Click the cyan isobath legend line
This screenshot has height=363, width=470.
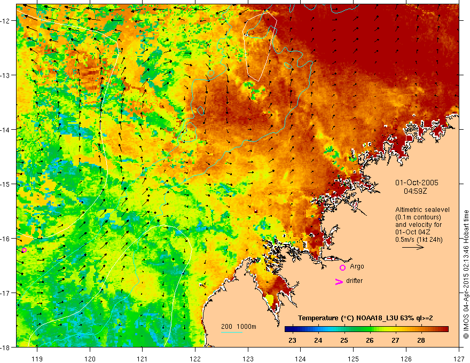(232, 332)
